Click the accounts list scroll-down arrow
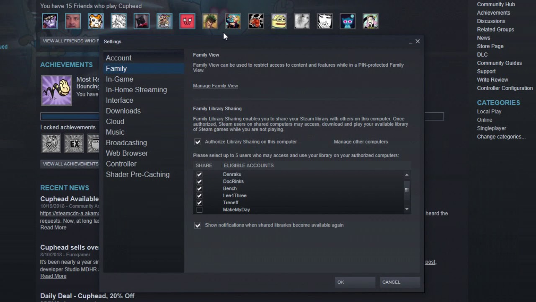The image size is (536, 302). [407, 209]
